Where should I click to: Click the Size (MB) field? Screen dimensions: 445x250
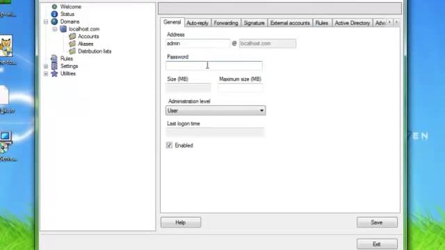[188, 88]
